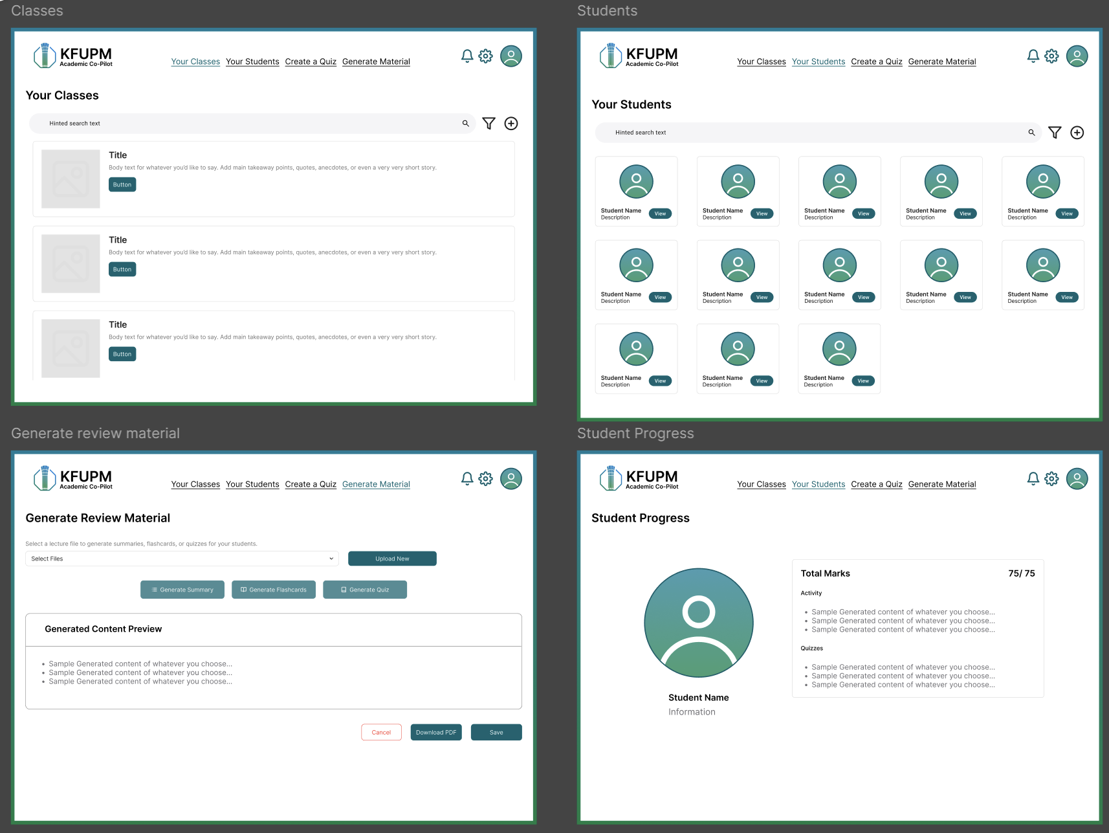The width and height of the screenshot is (1109, 833).
Task: Click the filter icon in Your Classes page
Action: click(489, 124)
